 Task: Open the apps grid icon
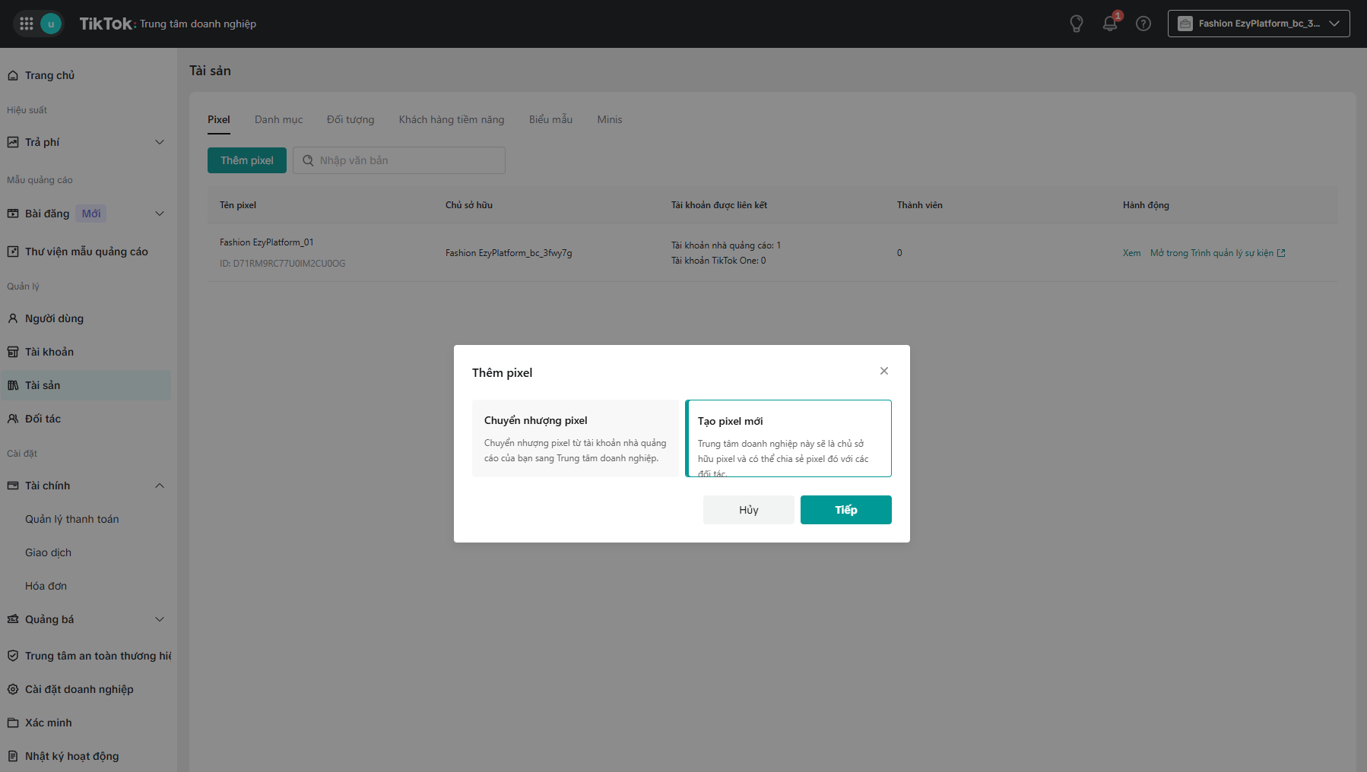[x=27, y=24]
